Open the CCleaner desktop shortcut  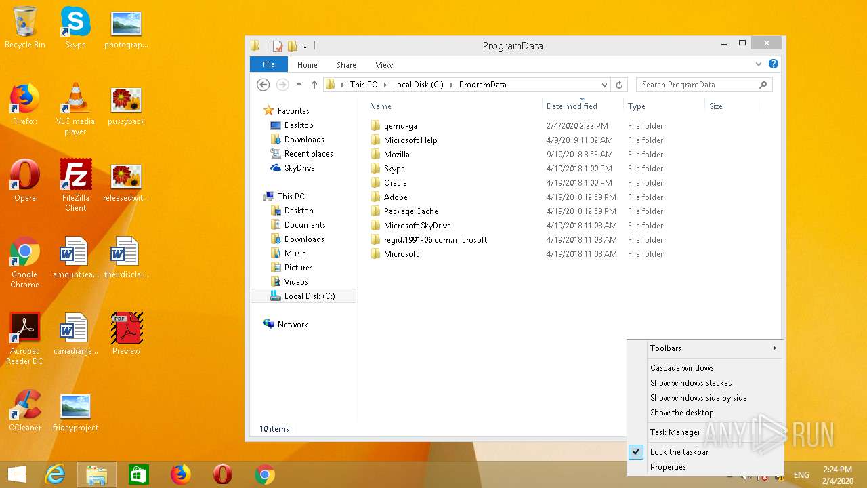pos(25,410)
